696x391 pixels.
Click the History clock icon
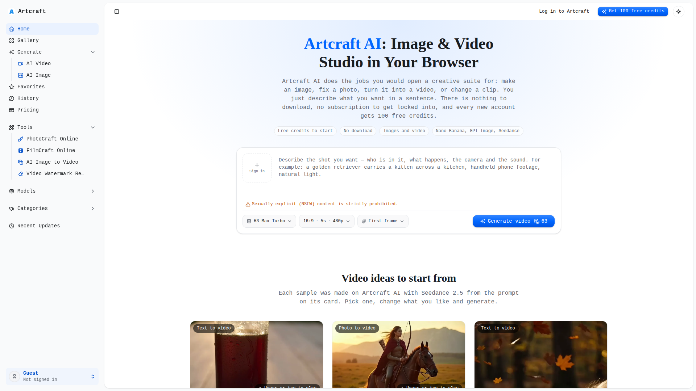(x=12, y=98)
